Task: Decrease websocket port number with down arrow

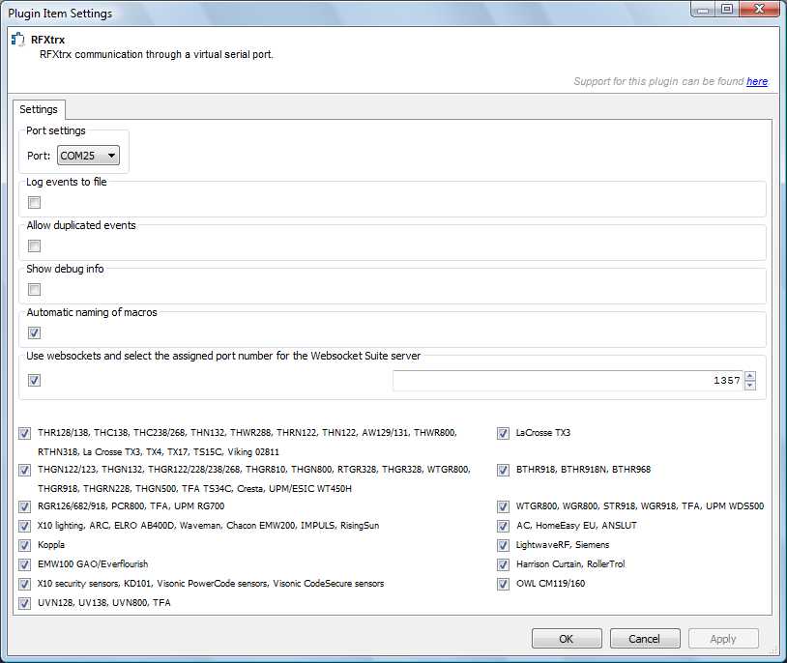Action: coord(750,386)
